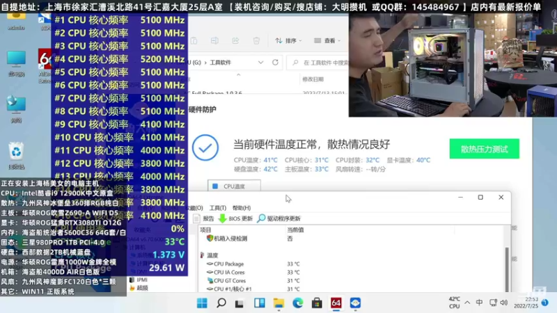557x313 pixels.
Task: Click the 42°C CPU tray indicator
Action: [x=455, y=303]
